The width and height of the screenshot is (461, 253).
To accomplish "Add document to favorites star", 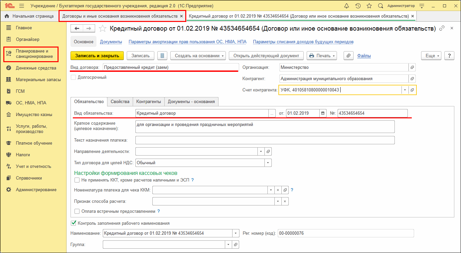I will coord(103,29).
